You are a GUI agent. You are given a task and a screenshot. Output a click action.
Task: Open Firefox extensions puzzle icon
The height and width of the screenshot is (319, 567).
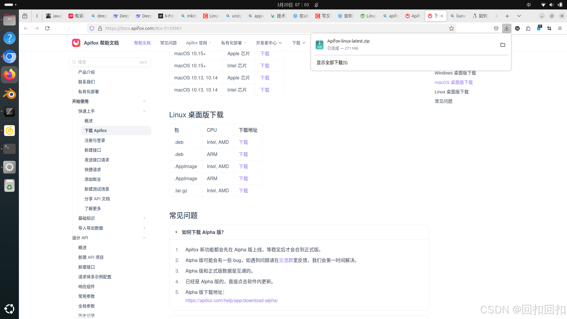click(528, 28)
